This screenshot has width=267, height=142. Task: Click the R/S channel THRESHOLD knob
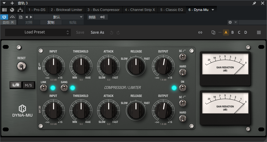click(x=81, y=110)
